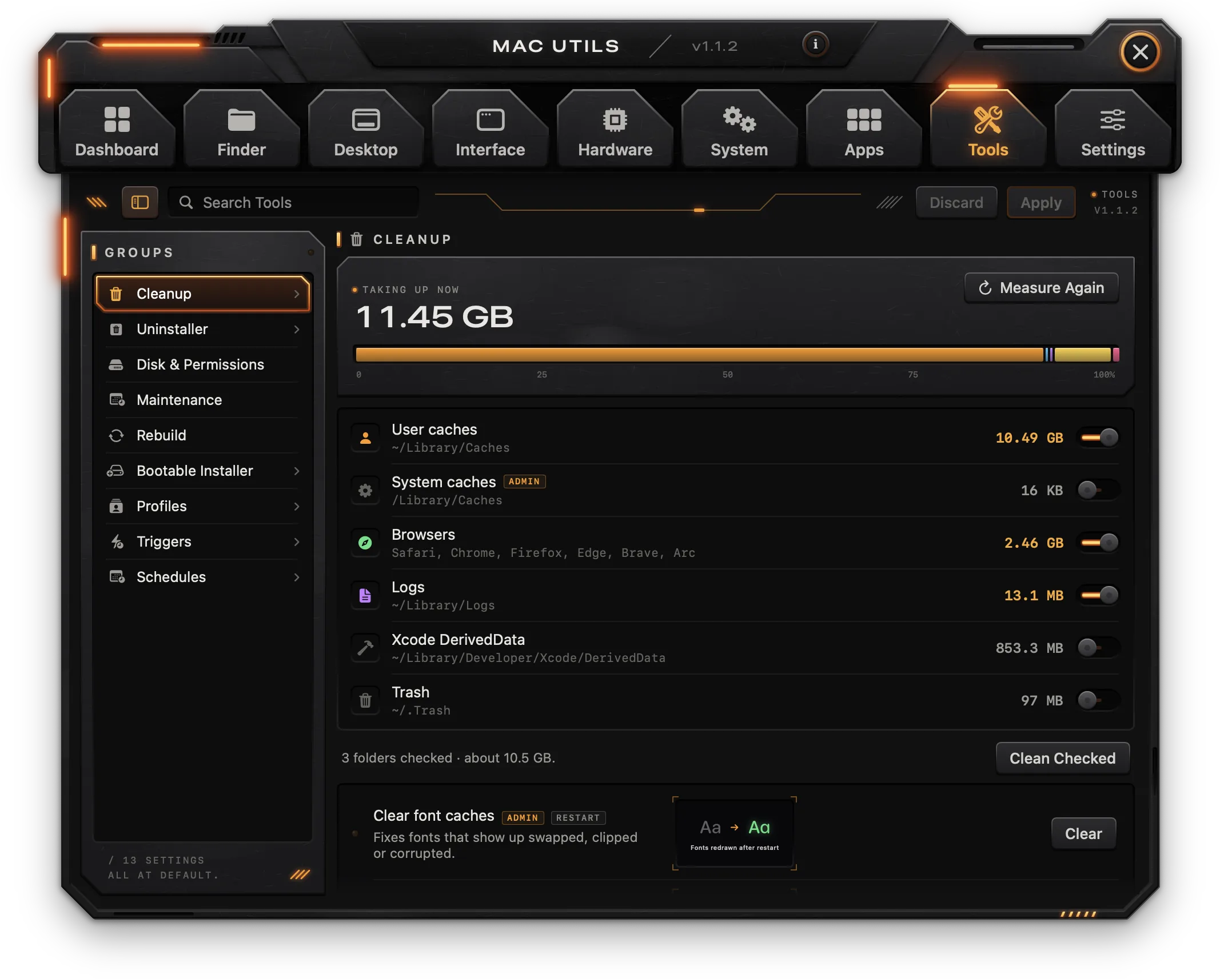Expand the Triggers chevron
The width and height of the screenshot is (1220, 979).
point(297,541)
